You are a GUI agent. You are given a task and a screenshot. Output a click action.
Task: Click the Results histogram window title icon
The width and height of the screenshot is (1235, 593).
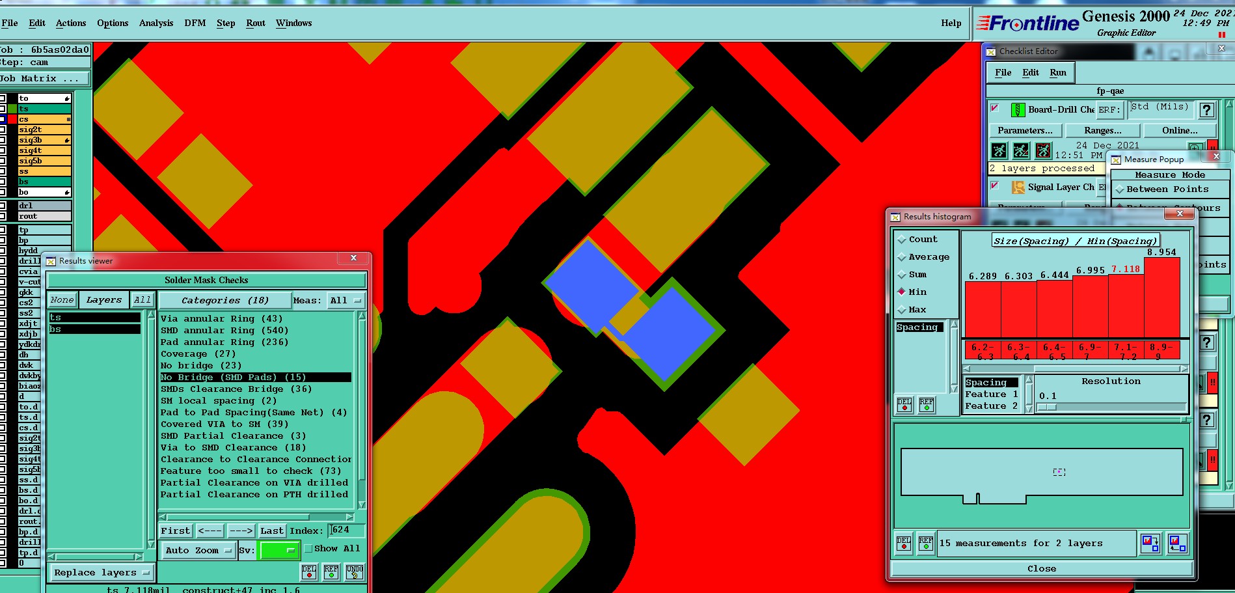[x=895, y=217]
